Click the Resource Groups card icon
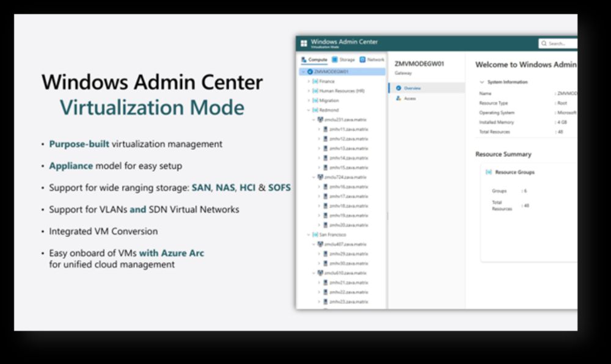Viewport: 611px width, 364px height. (x=489, y=172)
